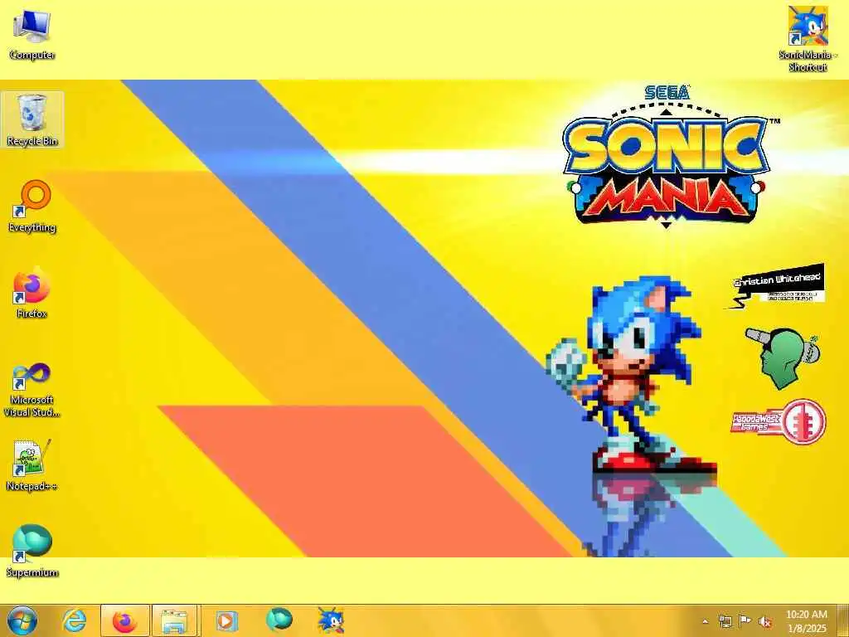Viewport: 849px width, 637px height.
Task: Open the clock showing 10:20 AM
Action: coord(806,621)
